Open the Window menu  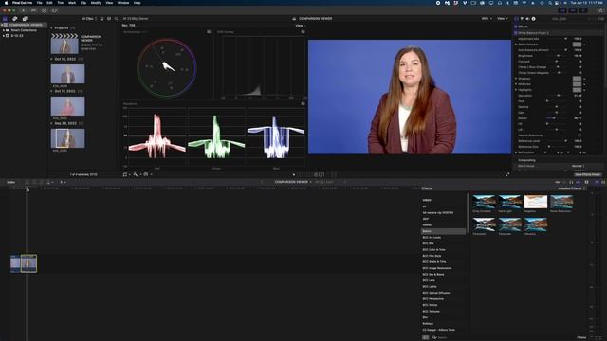point(123,3)
